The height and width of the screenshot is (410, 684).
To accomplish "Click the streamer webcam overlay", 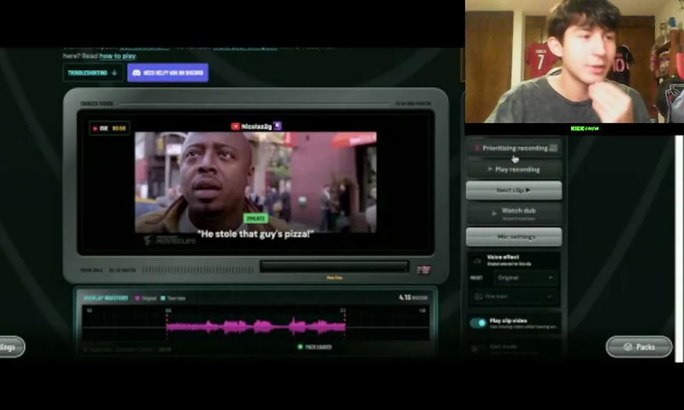I will coord(574,61).
